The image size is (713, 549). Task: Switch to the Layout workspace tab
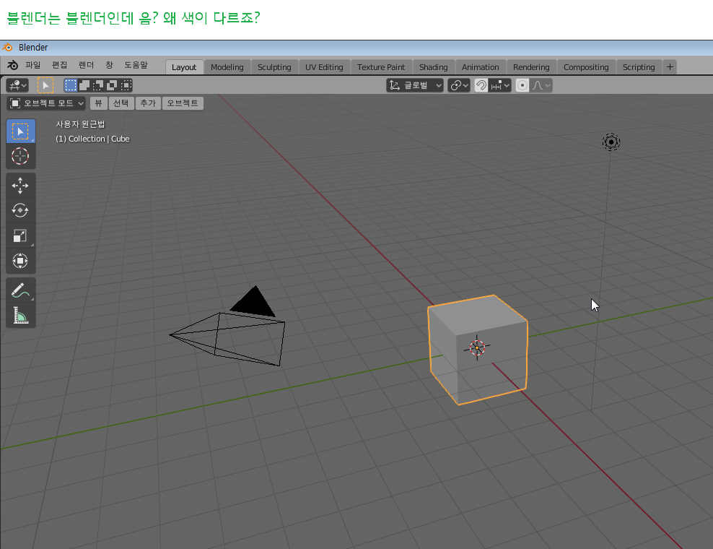click(x=184, y=67)
